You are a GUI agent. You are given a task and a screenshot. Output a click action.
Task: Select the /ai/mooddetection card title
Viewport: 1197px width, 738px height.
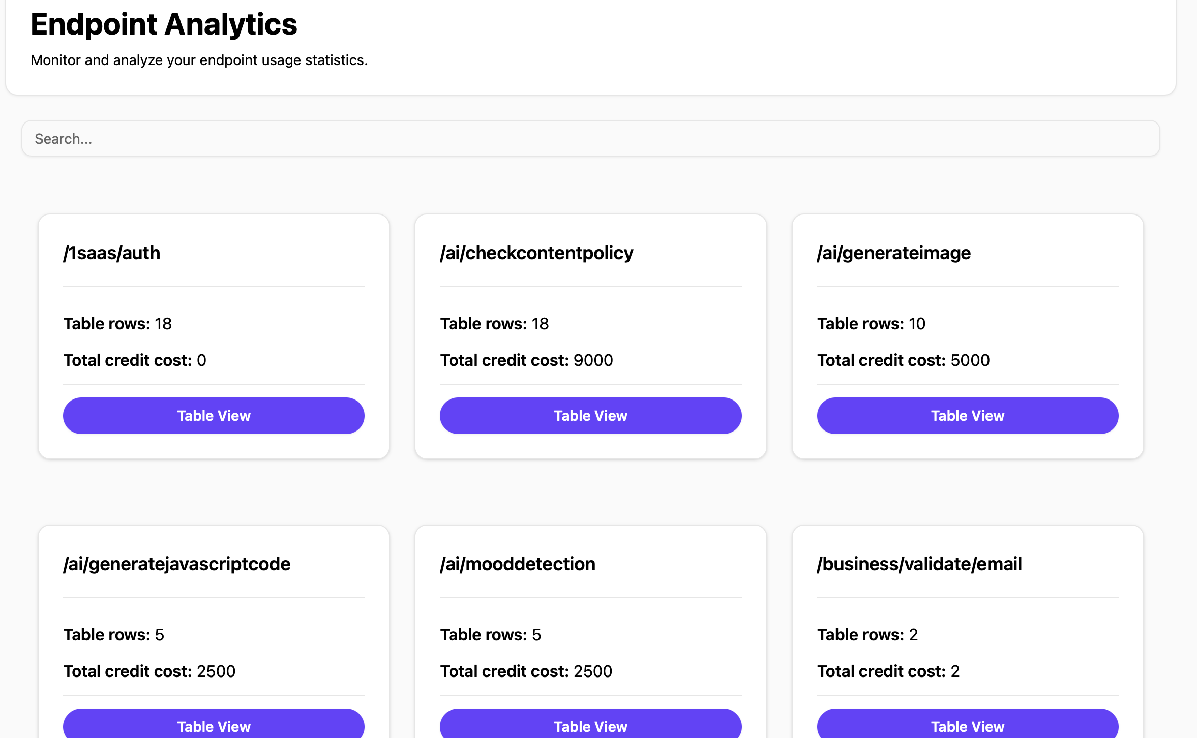518,564
